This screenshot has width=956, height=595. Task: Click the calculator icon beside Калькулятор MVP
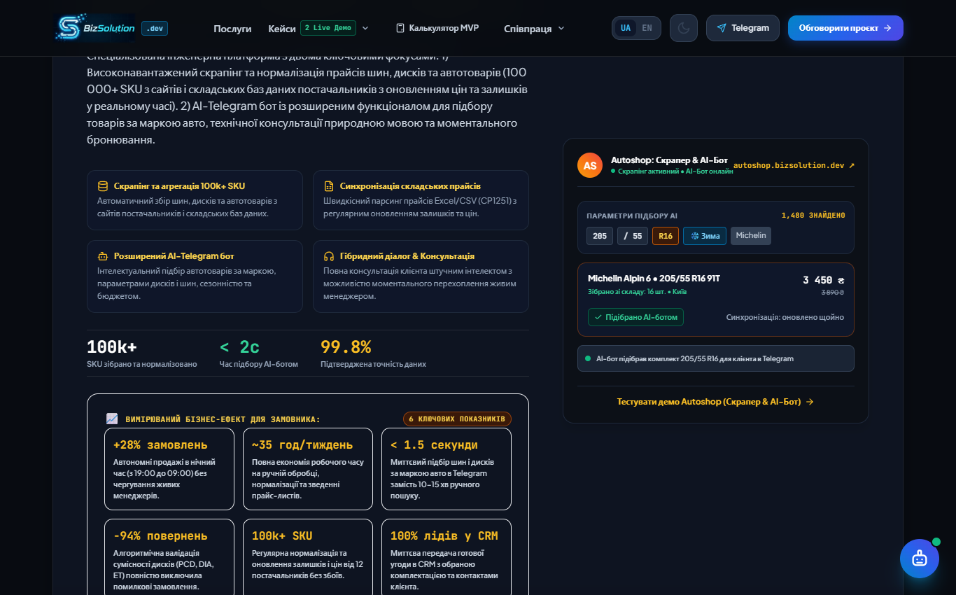pyautogui.click(x=400, y=28)
